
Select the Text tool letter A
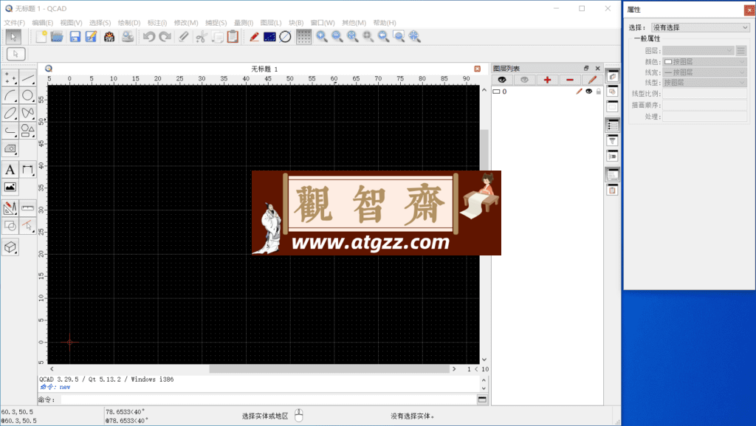[x=10, y=170]
